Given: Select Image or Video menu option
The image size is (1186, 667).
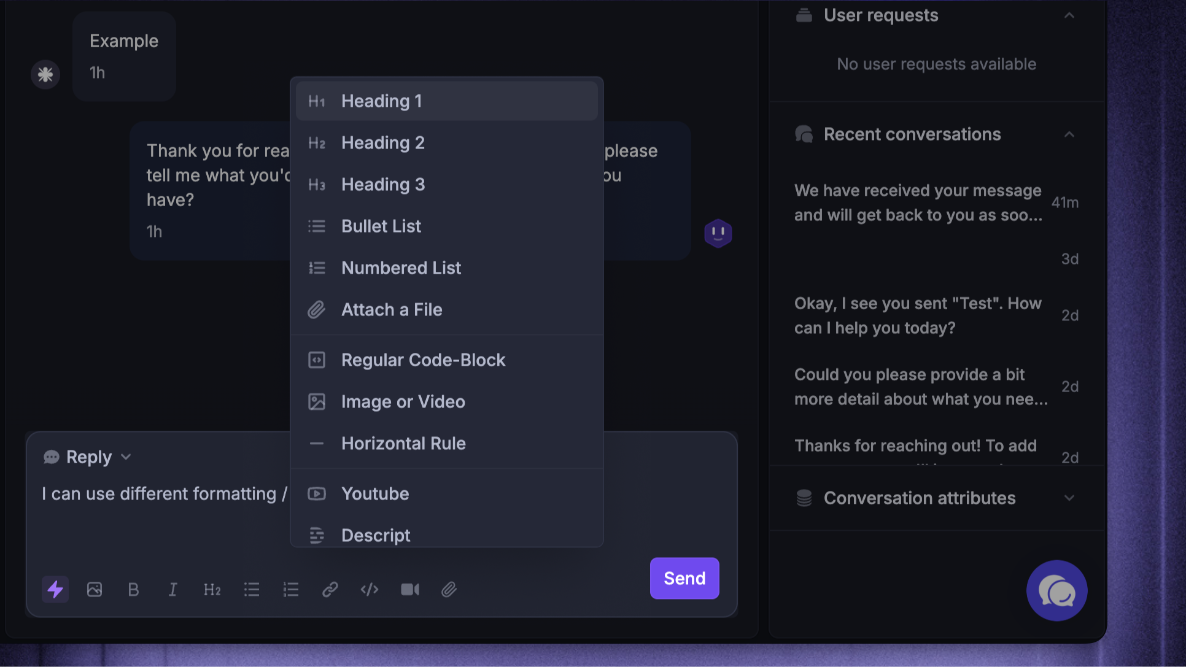Looking at the screenshot, I should coord(447,401).
